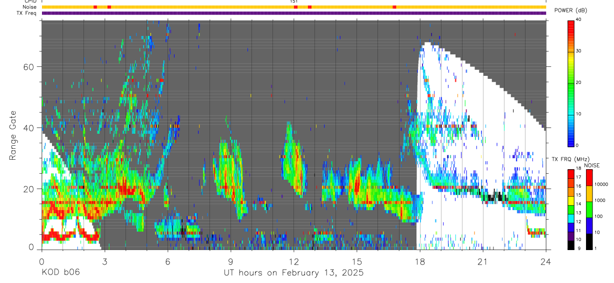Screen dimensions: 614x283
Task: Click the 151 CPID value at top
Action: pyautogui.click(x=293, y=1)
